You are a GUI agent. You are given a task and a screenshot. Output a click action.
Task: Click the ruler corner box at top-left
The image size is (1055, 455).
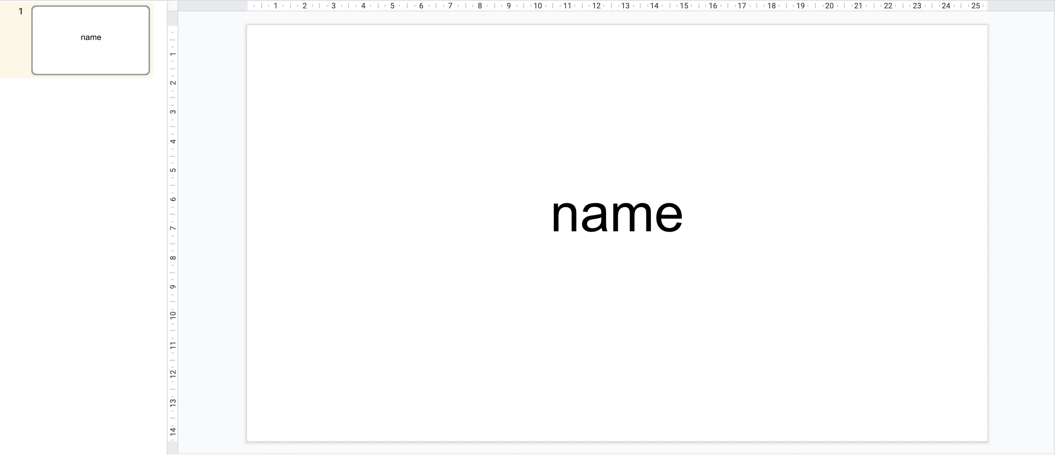click(173, 5)
